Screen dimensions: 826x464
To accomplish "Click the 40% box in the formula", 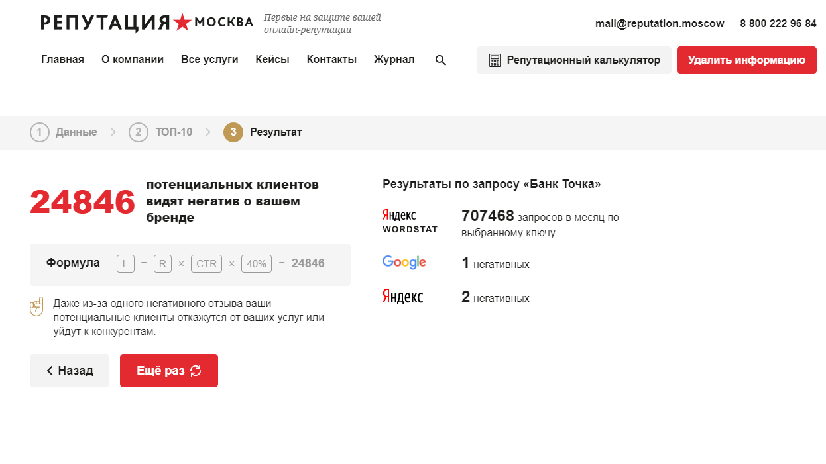I will click(x=257, y=264).
